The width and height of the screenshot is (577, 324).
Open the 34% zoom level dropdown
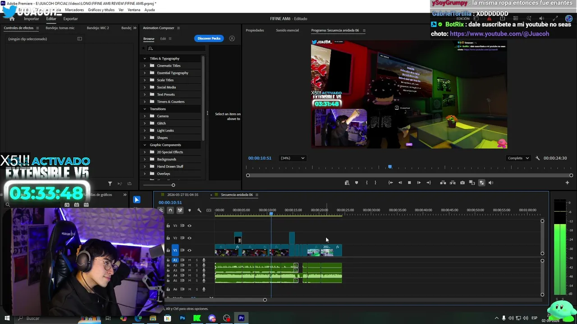point(293,158)
